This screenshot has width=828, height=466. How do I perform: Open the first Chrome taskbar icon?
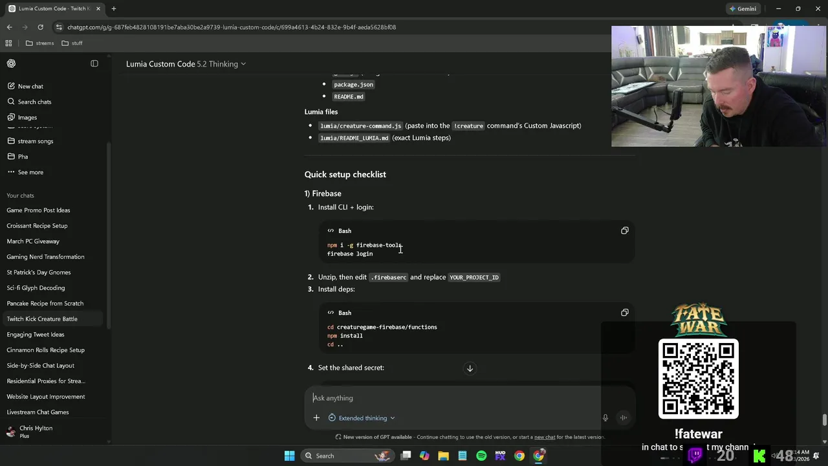click(x=519, y=456)
